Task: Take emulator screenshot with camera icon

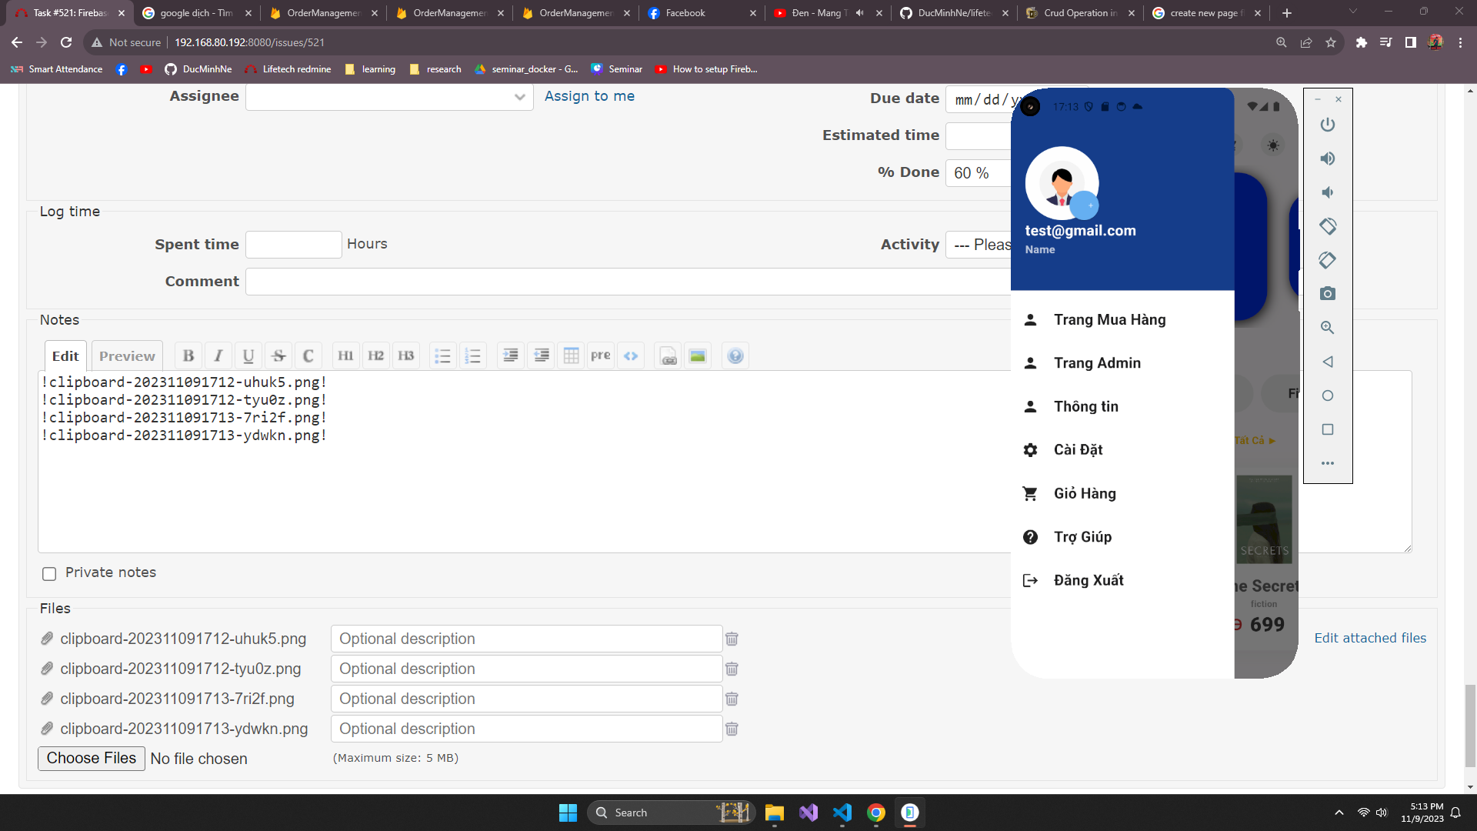Action: tap(1328, 294)
